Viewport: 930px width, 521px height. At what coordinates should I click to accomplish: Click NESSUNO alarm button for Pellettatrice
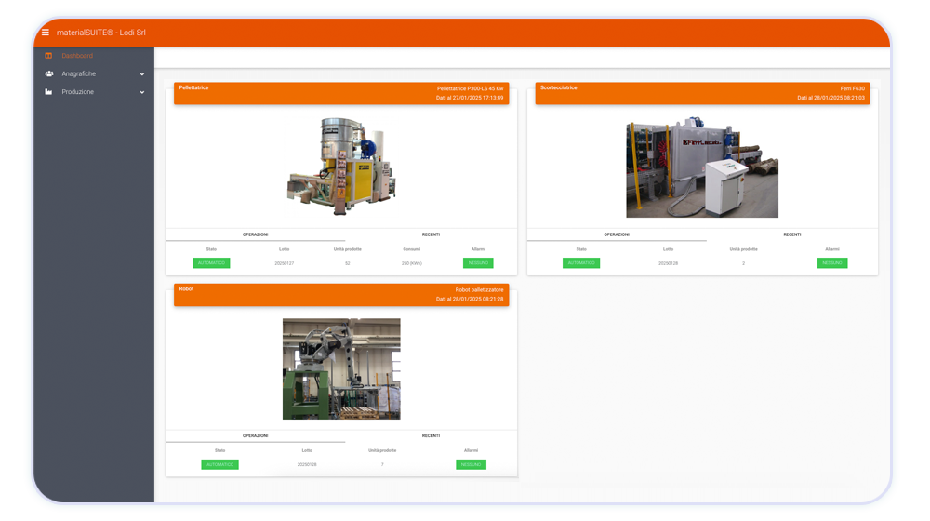(x=478, y=263)
